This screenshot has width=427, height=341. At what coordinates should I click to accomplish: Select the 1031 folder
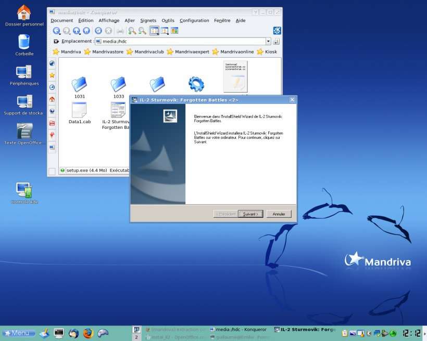(x=80, y=87)
